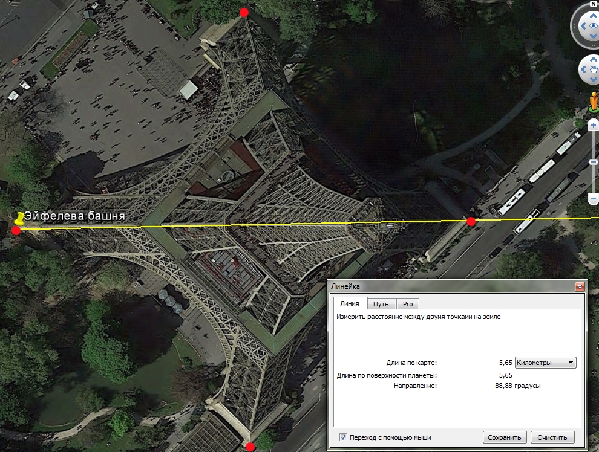
Task: Click the zoom slider handle
Action: pyautogui.click(x=594, y=162)
